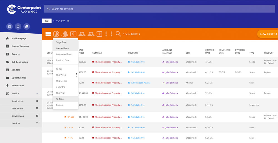Toggle the time-range clock icon
Image resolution: width=278 pixels, height=143 pixels.
pyautogui.click(x=56, y=34)
